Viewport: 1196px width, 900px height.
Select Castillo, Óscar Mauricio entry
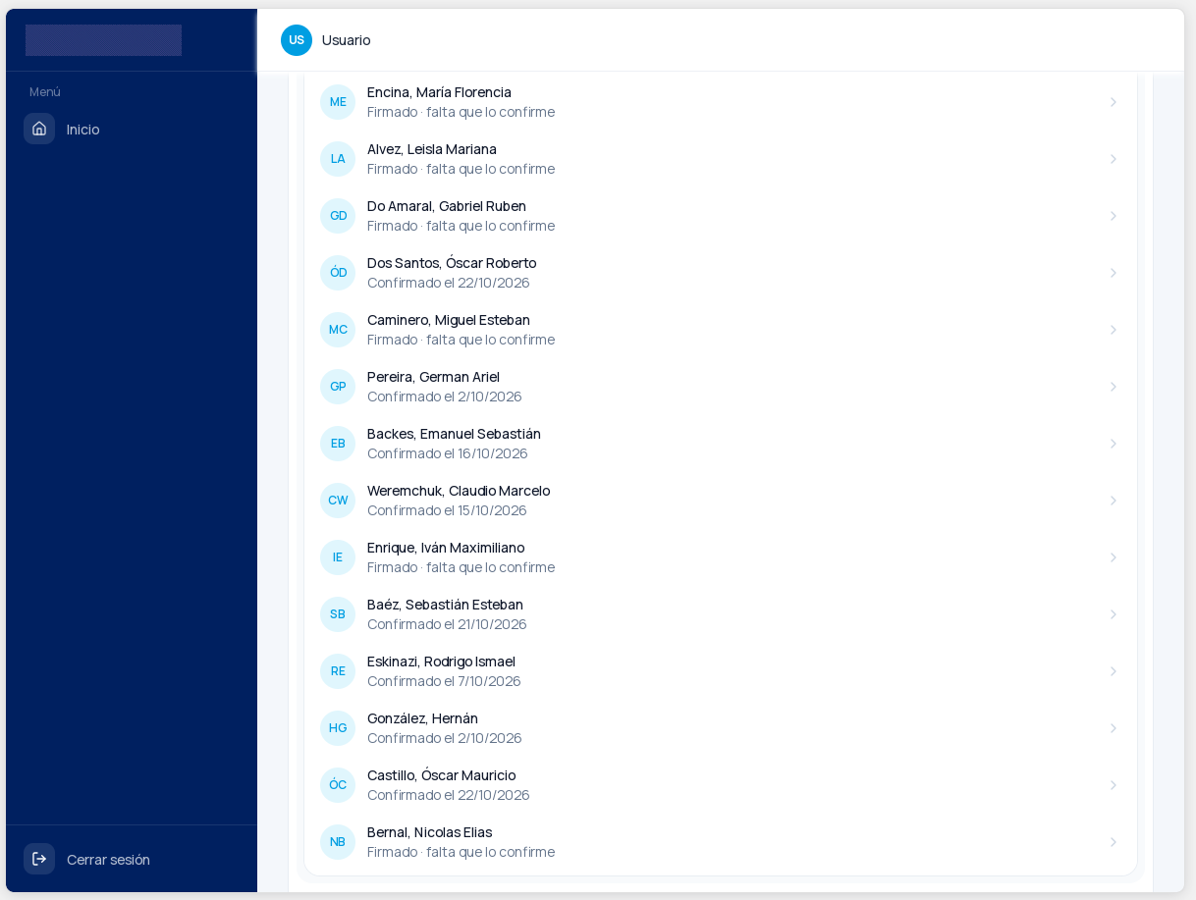pyautogui.click(x=721, y=785)
